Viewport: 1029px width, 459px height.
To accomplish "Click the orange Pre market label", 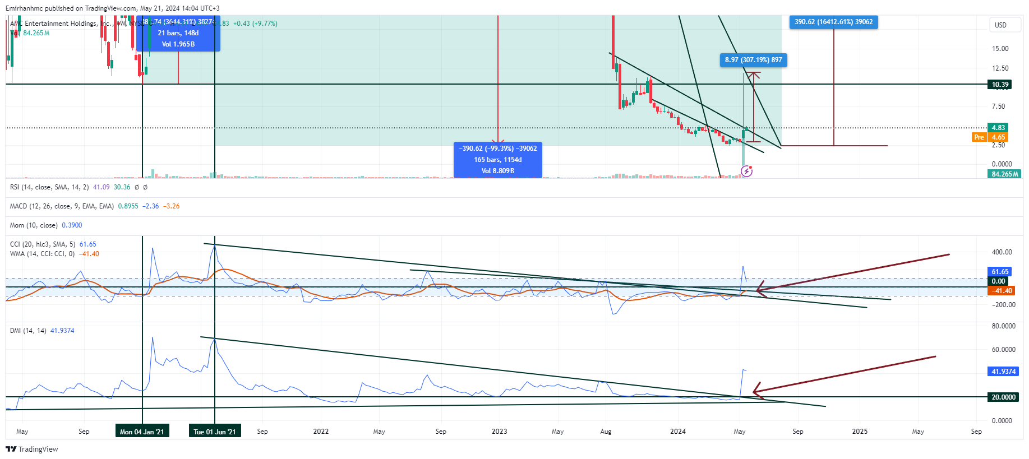I will pos(979,137).
